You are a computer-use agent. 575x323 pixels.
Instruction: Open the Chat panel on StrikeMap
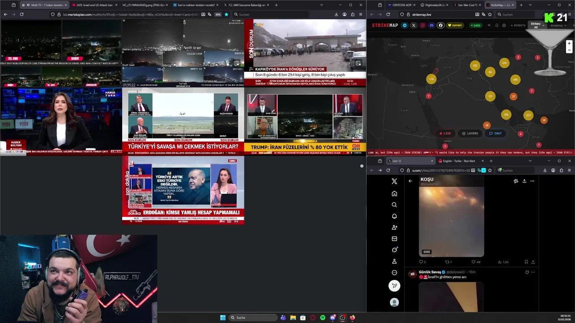[495, 133]
